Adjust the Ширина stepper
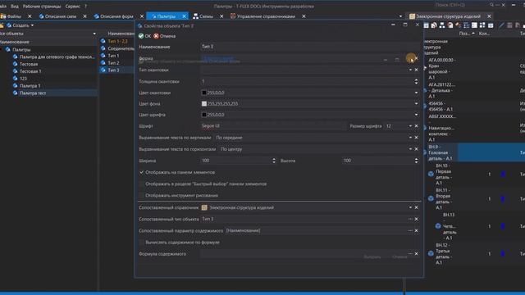This screenshot has width=525, height=295. 274,161
